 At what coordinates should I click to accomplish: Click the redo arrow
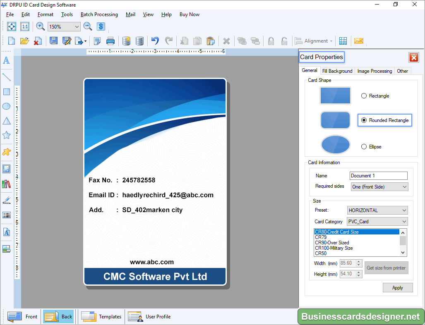168,41
